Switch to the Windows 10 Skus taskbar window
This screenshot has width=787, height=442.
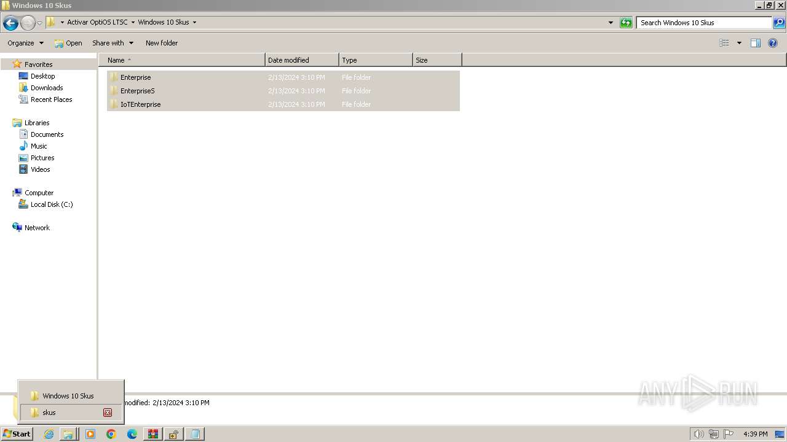(x=71, y=396)
